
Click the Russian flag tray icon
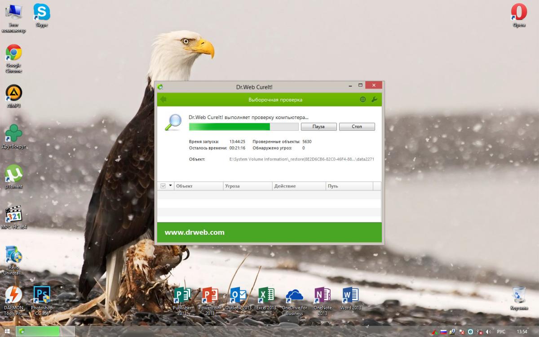(443, 332)
